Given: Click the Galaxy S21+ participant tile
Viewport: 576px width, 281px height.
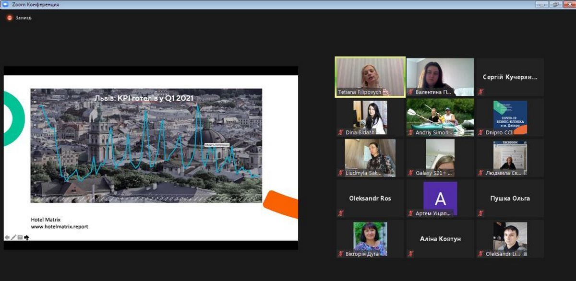Looking at the screenshot, I should click(x=440, y=157).
